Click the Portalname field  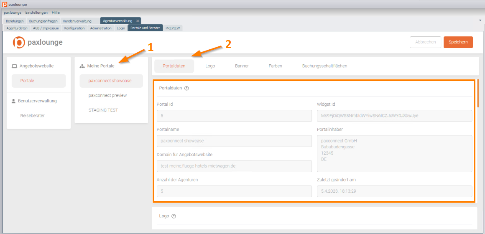click(235, 141)
